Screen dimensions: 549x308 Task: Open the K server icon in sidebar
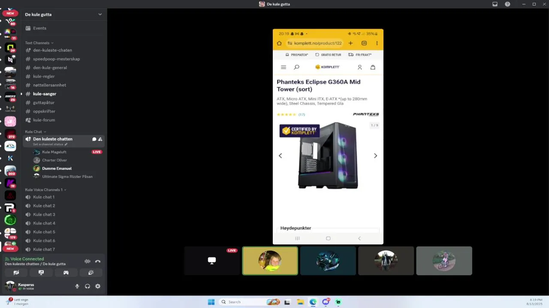tap(10, 158)
